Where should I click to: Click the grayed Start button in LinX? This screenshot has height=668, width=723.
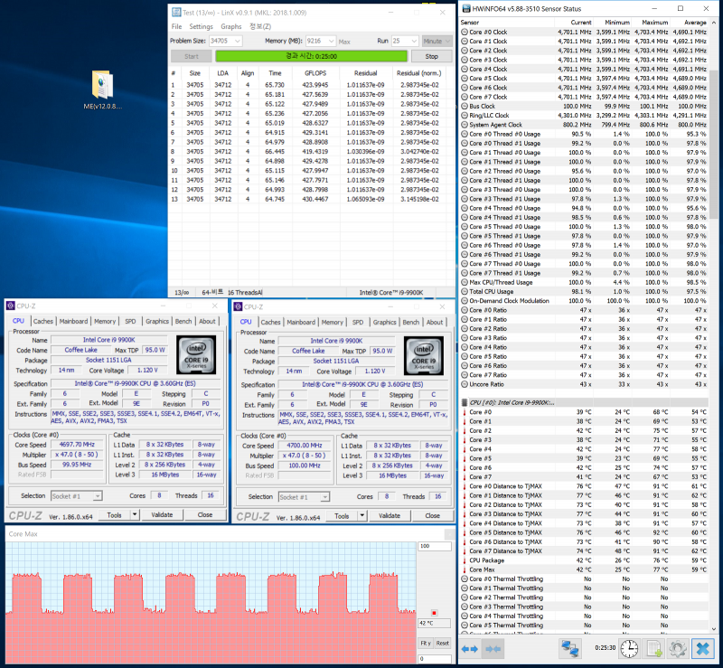pos(192,56)
